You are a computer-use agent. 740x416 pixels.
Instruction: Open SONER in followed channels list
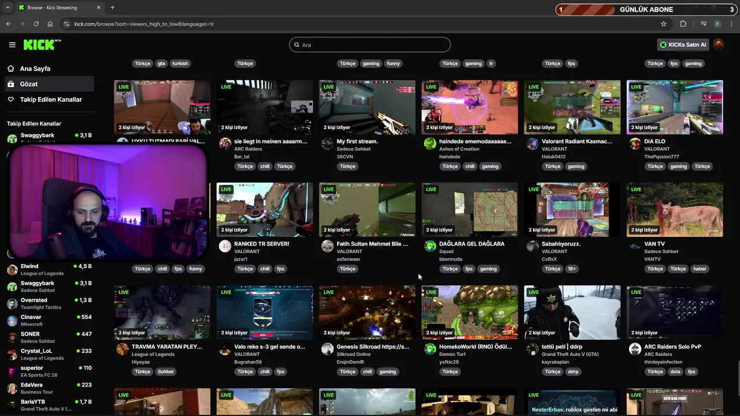tap(49, 337)
